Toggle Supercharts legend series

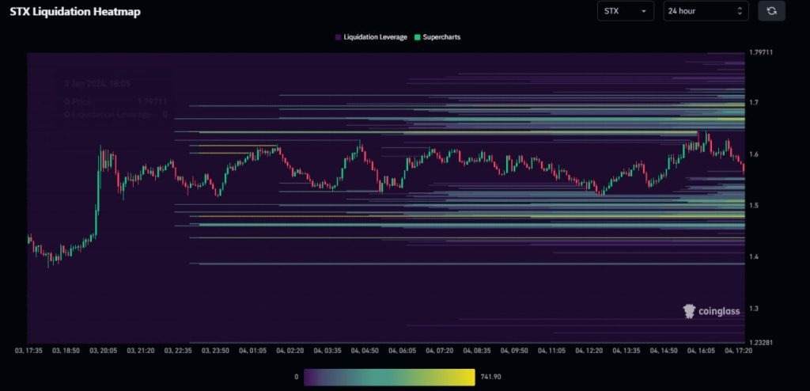(x=437, y=37)
